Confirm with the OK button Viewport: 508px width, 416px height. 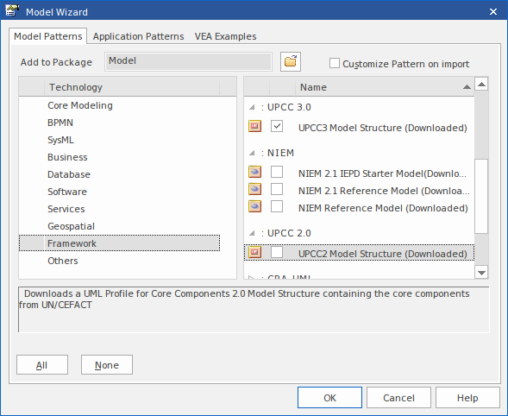coord(329,398)
